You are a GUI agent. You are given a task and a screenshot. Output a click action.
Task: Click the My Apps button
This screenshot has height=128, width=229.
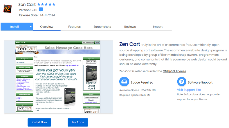78,122
